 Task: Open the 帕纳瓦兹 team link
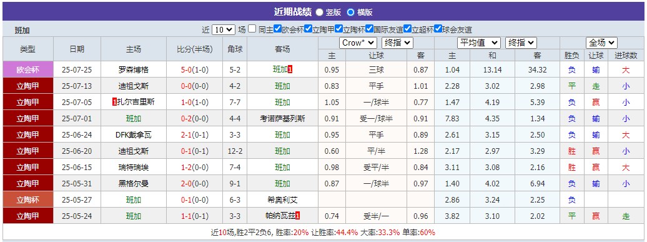(x=280, y=216)
